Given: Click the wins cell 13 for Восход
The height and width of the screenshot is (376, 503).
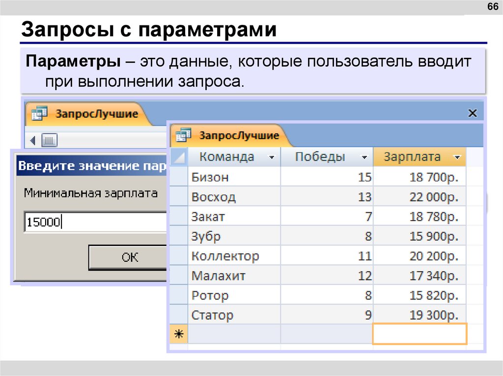Looking at the screenshot, I should coord(327,197).
